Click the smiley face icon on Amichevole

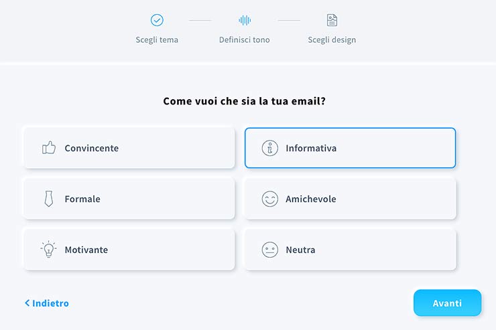point(269,199)
